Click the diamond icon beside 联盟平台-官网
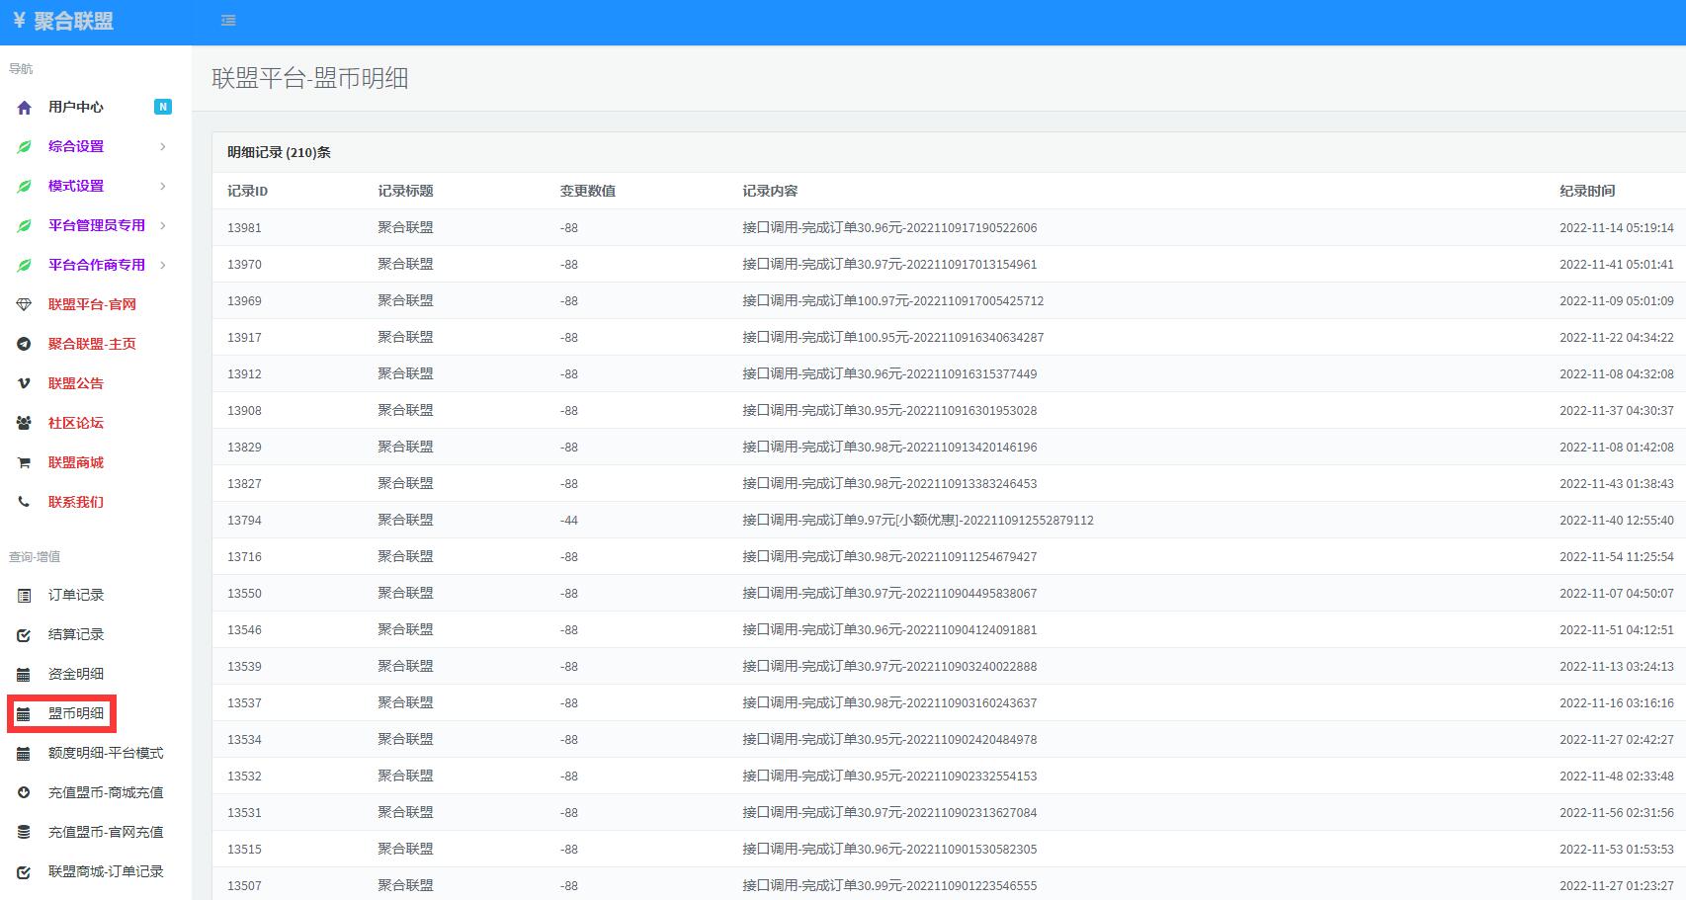This screenshot has height=900, width=1686. (x=24, y=305)
